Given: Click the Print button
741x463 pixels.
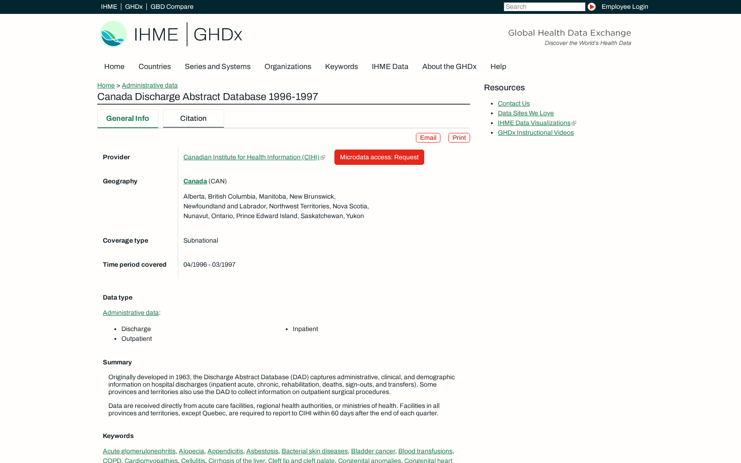Looking at the screenshot, I should pyautogui.click(x=459, y=138).
